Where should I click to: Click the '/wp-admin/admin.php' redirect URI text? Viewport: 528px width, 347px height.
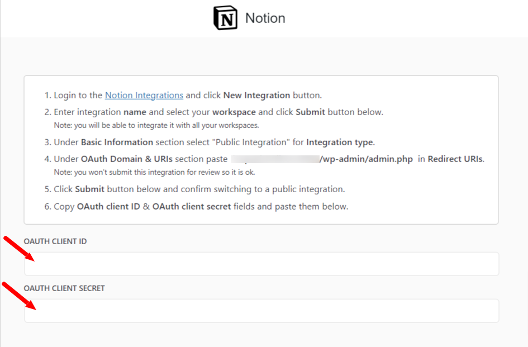tap(366, 159)
